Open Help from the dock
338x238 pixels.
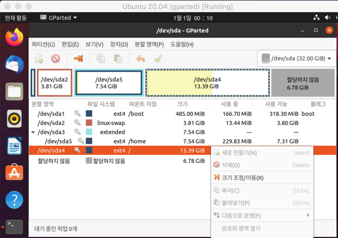pyautogui.click(x=14, y=200)
